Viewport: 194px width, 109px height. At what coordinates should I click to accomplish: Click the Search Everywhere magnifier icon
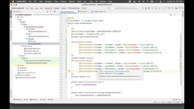pos(182,8)
